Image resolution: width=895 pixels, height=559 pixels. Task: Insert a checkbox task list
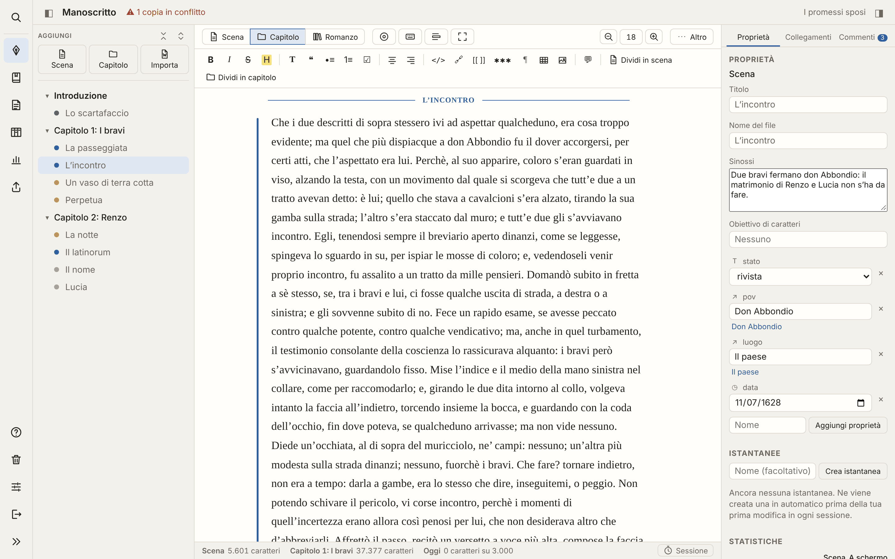pyautogui.click(x=367, y=60)
